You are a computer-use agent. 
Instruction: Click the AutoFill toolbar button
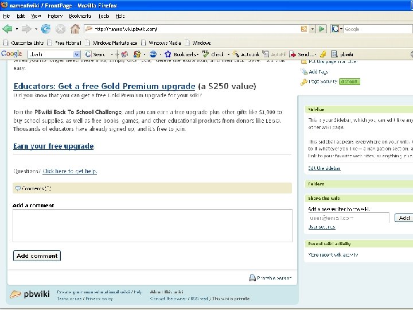[274, 55]
